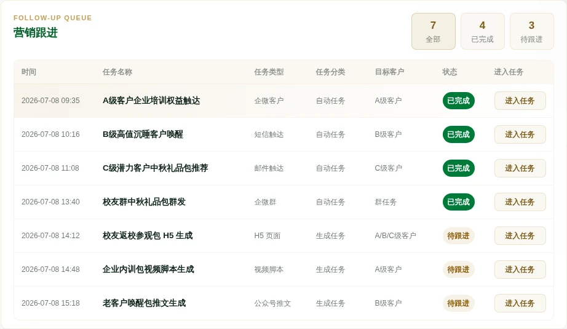This screenshot has height=329, width=567.
Task: Click task name B级高值沉睡客户唤醒
Action: [143, 134]
